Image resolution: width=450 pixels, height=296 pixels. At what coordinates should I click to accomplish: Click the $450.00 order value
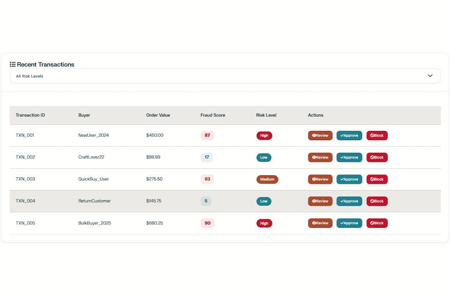pyautogui.click(x=155, y=135)
